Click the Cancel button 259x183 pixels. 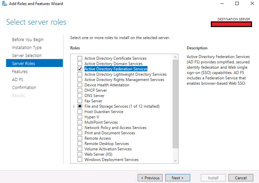coord(241,178)
